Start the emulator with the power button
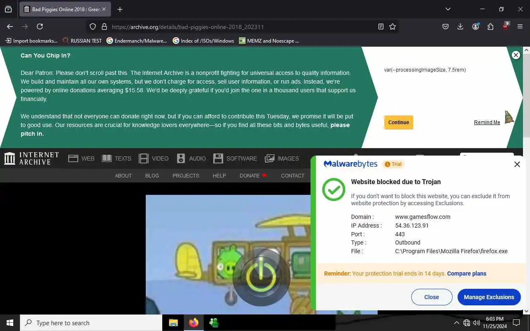 tap(261, 277)
